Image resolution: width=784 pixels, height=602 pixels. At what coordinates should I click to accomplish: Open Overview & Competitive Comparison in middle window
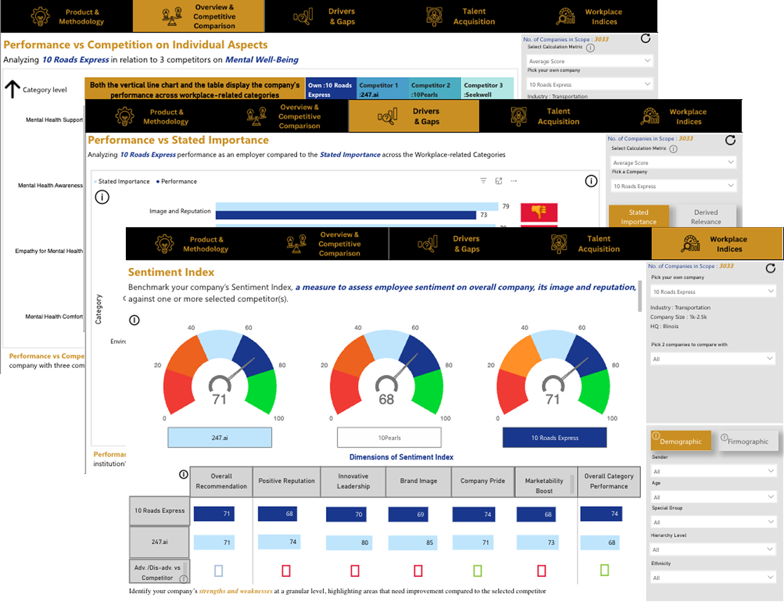click(x=283, y=116)
